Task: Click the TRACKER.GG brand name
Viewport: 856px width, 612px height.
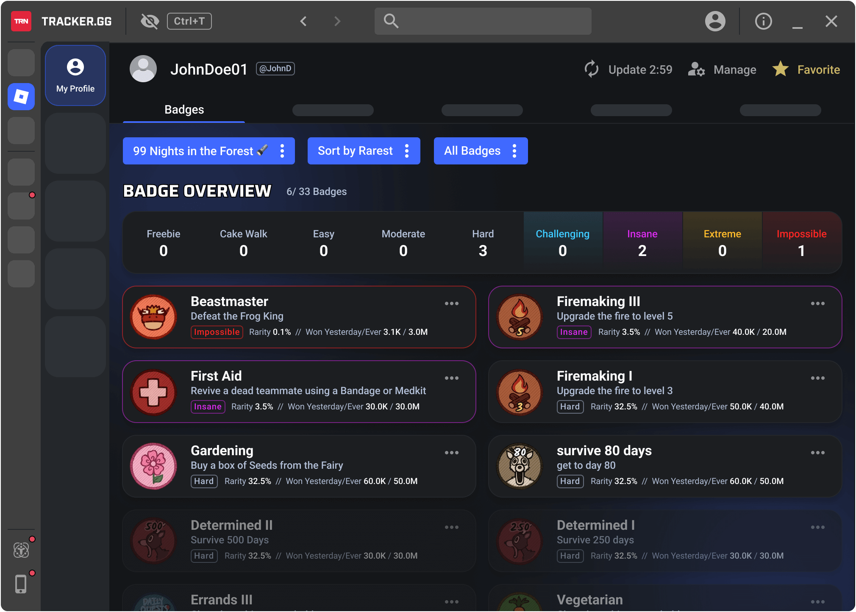Action: (77, 21)
